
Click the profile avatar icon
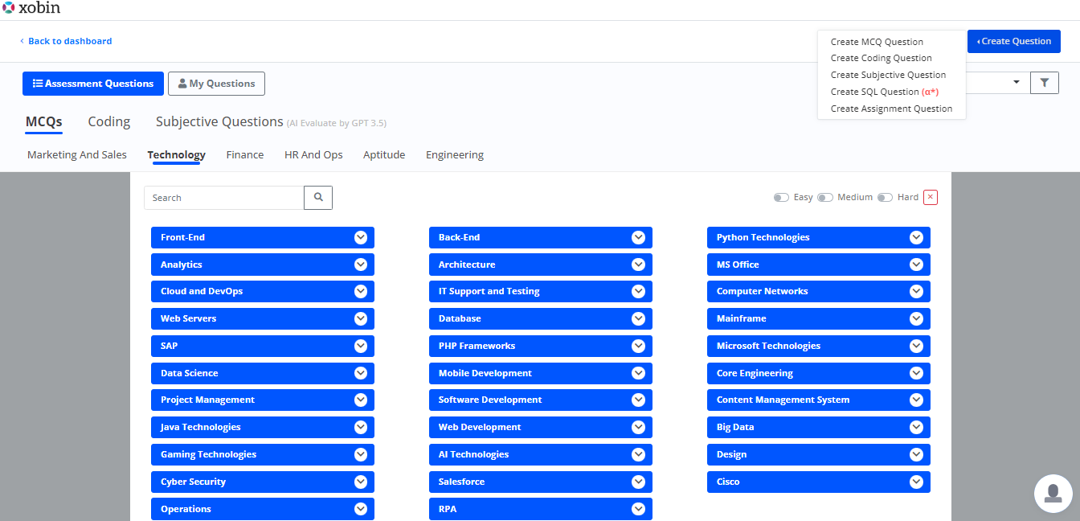(x=1053, y=494)
